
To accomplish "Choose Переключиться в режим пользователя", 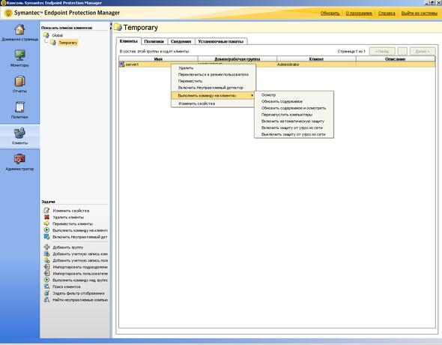I will [x=214, y=74].
